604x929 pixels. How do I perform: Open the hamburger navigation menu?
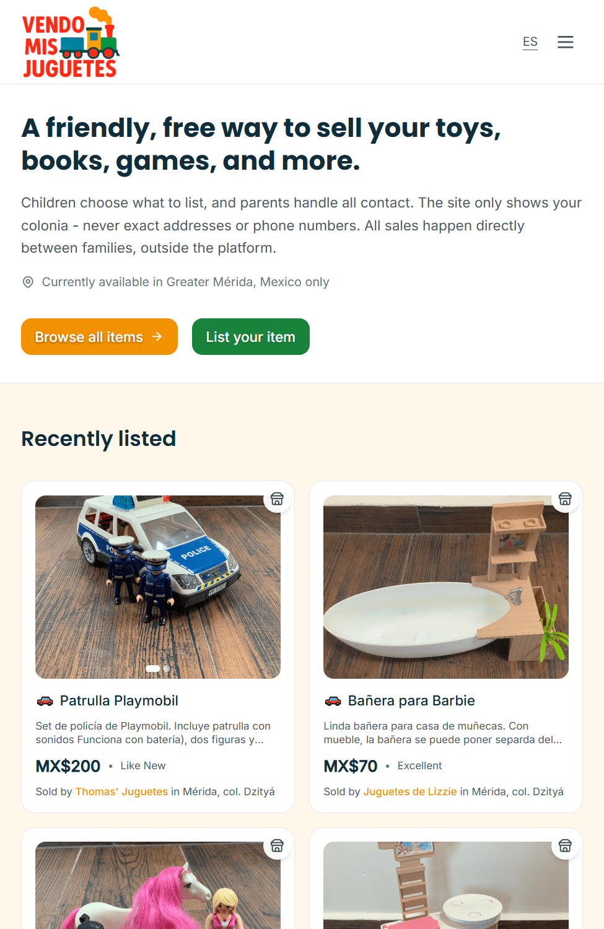pyautogui.click(x=565, y=42)
